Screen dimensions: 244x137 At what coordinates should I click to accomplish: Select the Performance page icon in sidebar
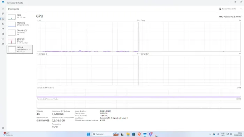(3, 19)
